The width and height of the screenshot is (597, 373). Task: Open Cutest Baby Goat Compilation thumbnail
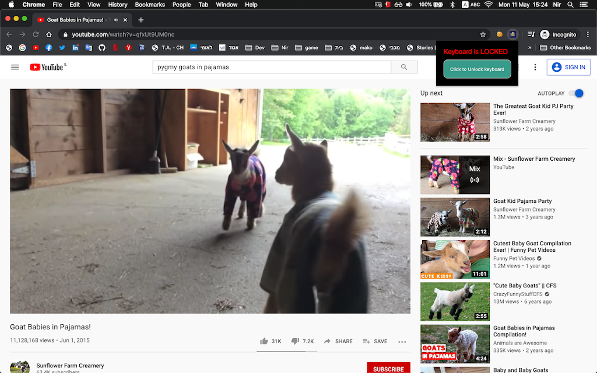point(455,259)
